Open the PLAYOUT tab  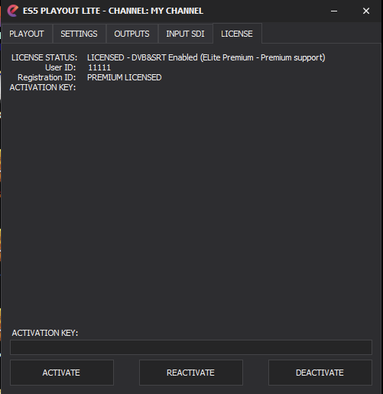pyautogui.click(x=27, y=34)
